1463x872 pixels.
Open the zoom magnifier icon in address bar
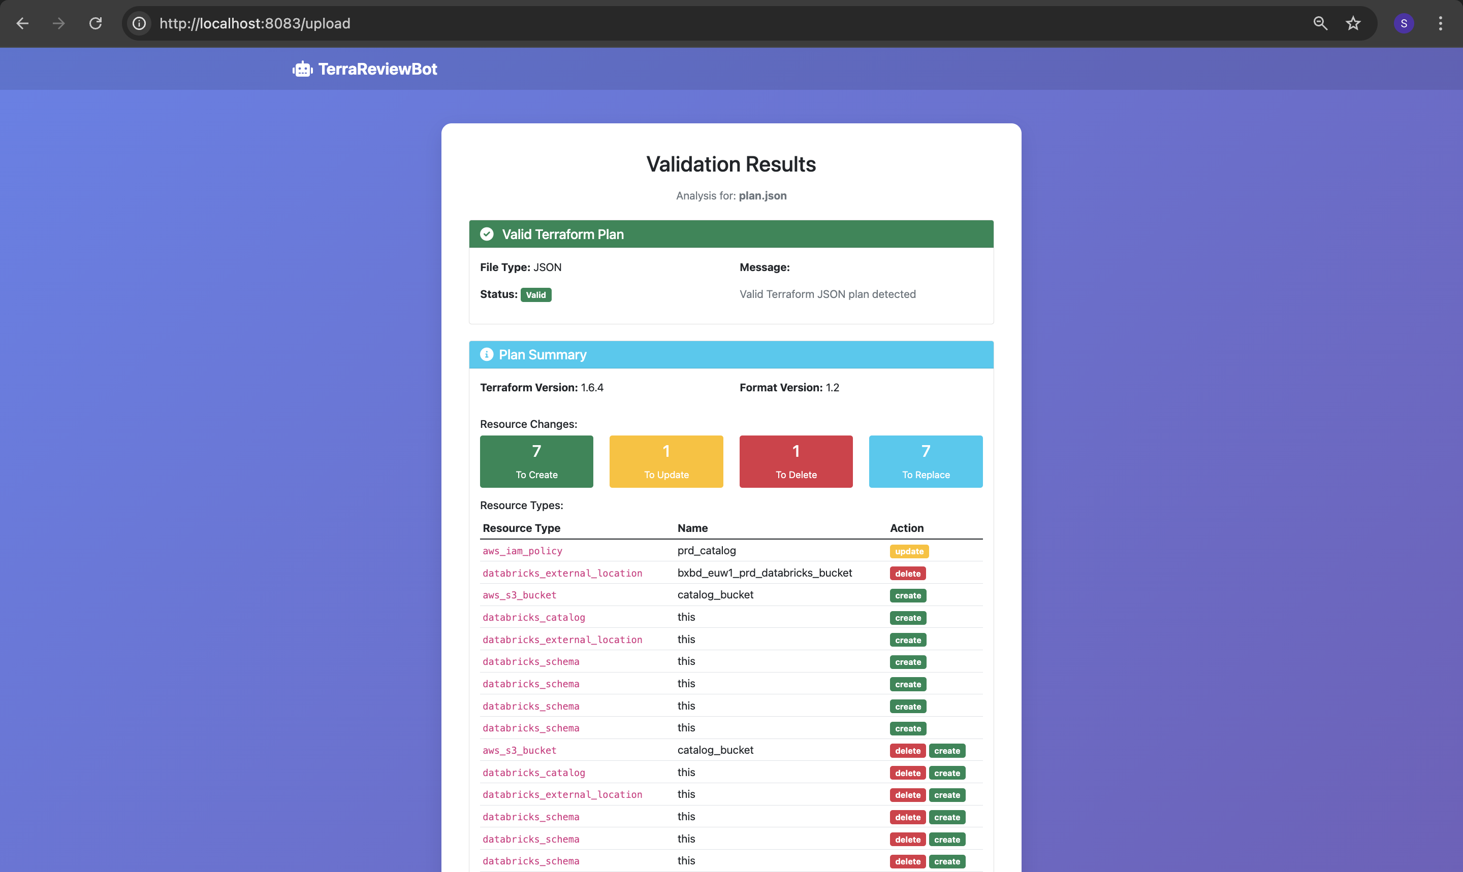point(1320,23)
